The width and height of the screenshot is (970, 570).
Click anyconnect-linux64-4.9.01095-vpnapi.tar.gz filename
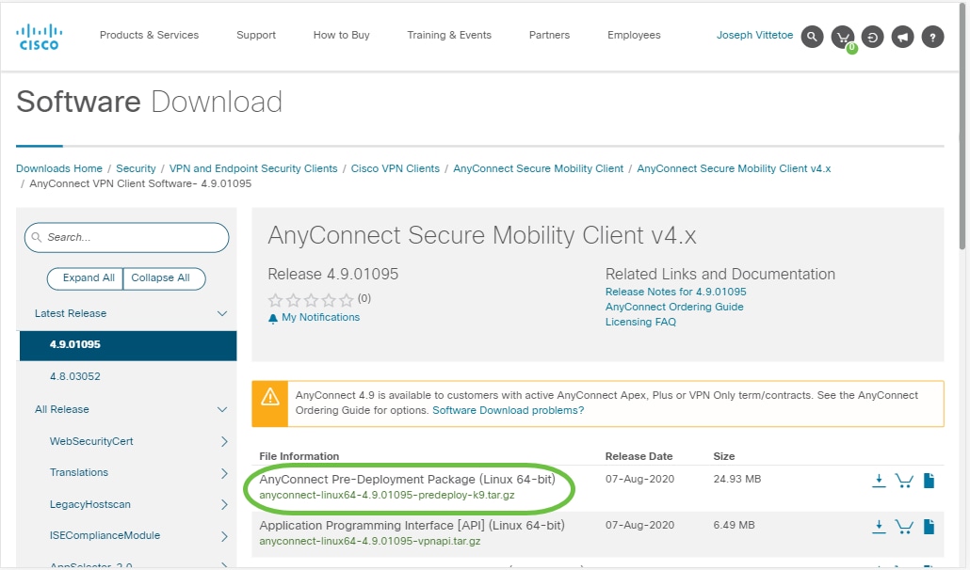pyautogui.click(x=370, y=542)
